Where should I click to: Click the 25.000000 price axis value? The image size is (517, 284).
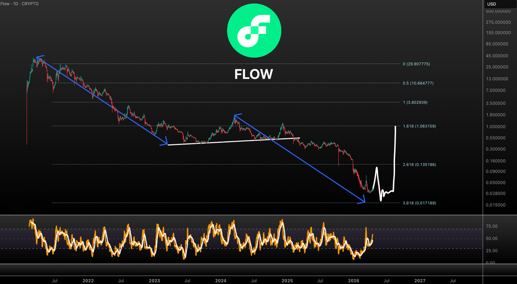pyautogui.click(x=498, y=67)
